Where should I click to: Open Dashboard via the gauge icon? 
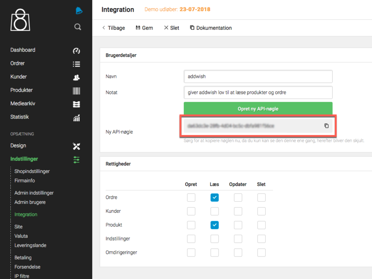tap(77, 51)
